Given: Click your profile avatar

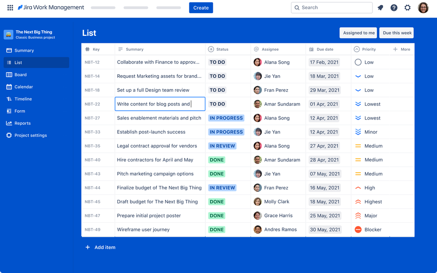Looking at the screenshot, I should click(423, 7).
